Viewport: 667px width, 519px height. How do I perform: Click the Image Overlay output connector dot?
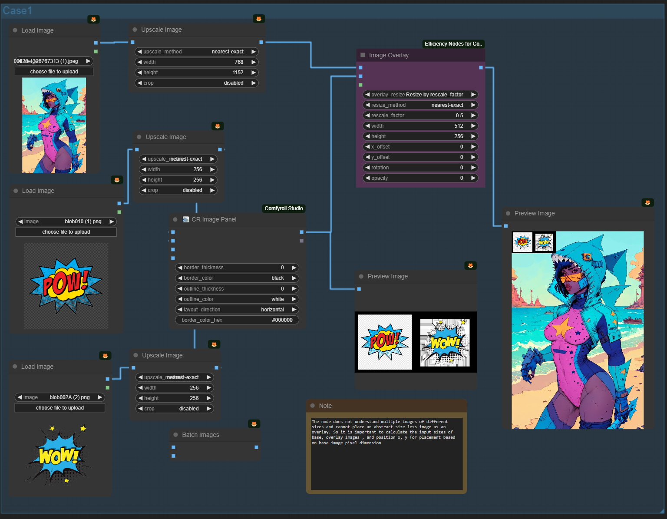pyautogui.click(x=481, y=68)
